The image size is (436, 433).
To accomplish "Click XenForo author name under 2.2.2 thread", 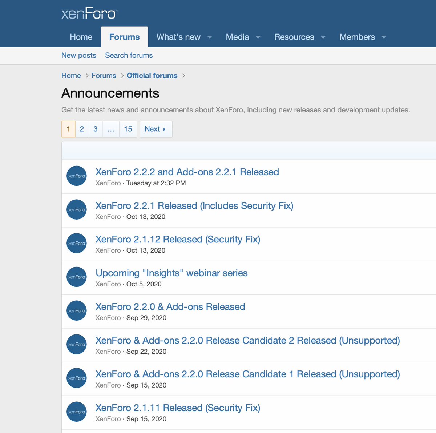I will [108, 183].
